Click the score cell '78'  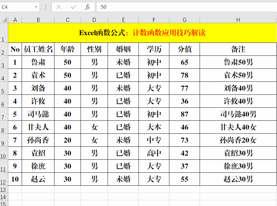pyautogui.click(x=185, y=75)
